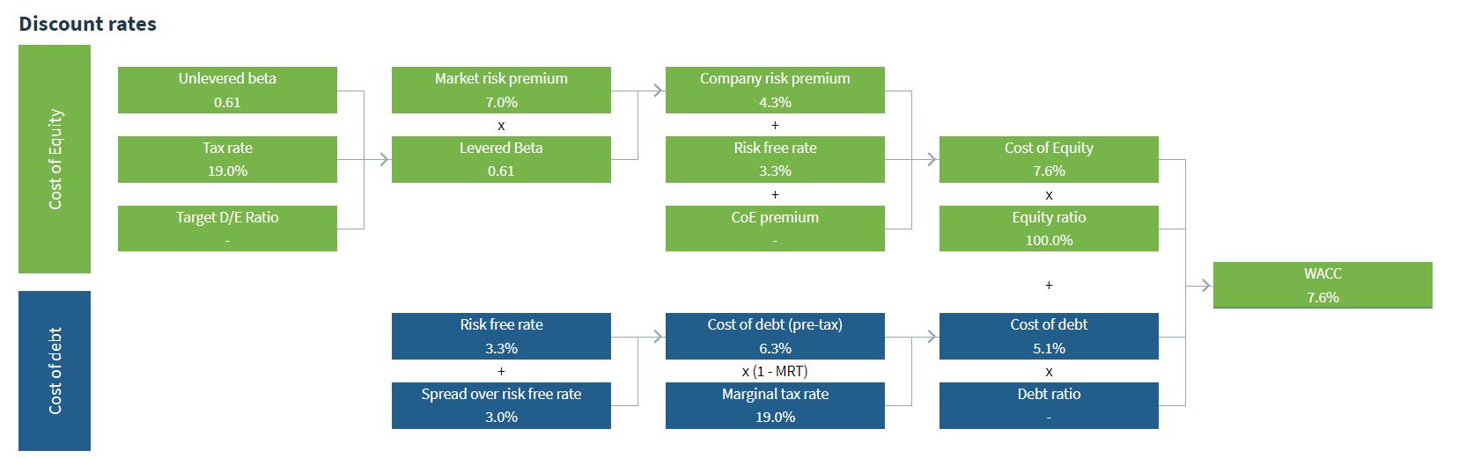Select the CoE premium box
This screenshot has height=458, width=1459.
tap(775, 229)
